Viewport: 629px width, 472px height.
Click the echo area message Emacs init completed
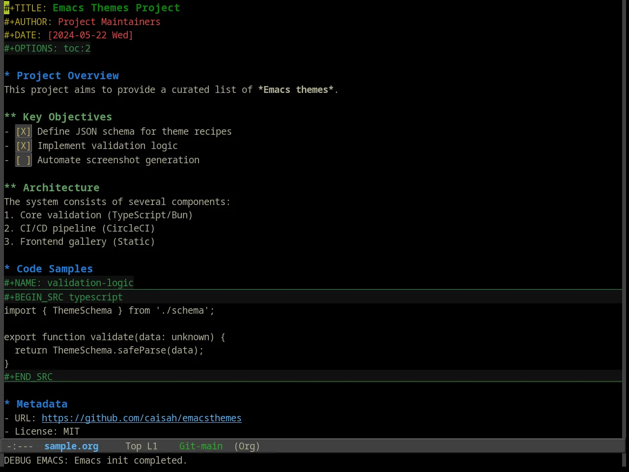tap(131, 461)
